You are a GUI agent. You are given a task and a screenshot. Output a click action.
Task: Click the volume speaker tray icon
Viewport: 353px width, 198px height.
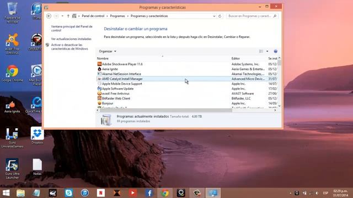(x=317, y=193)
